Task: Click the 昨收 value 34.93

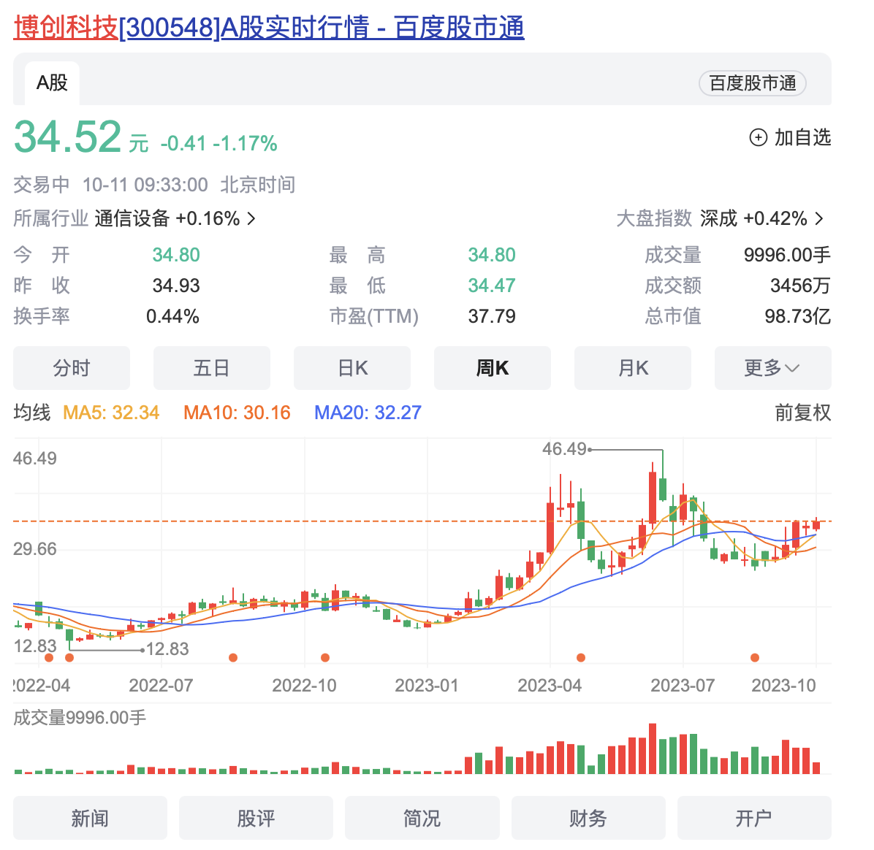Action: 176,286
